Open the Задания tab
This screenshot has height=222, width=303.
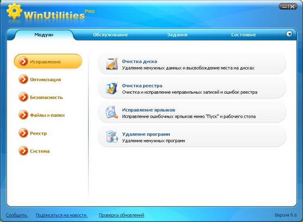177,35
